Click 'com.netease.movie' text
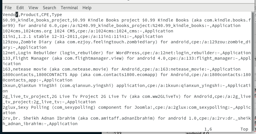256x134 pixels. click(84, 69)
